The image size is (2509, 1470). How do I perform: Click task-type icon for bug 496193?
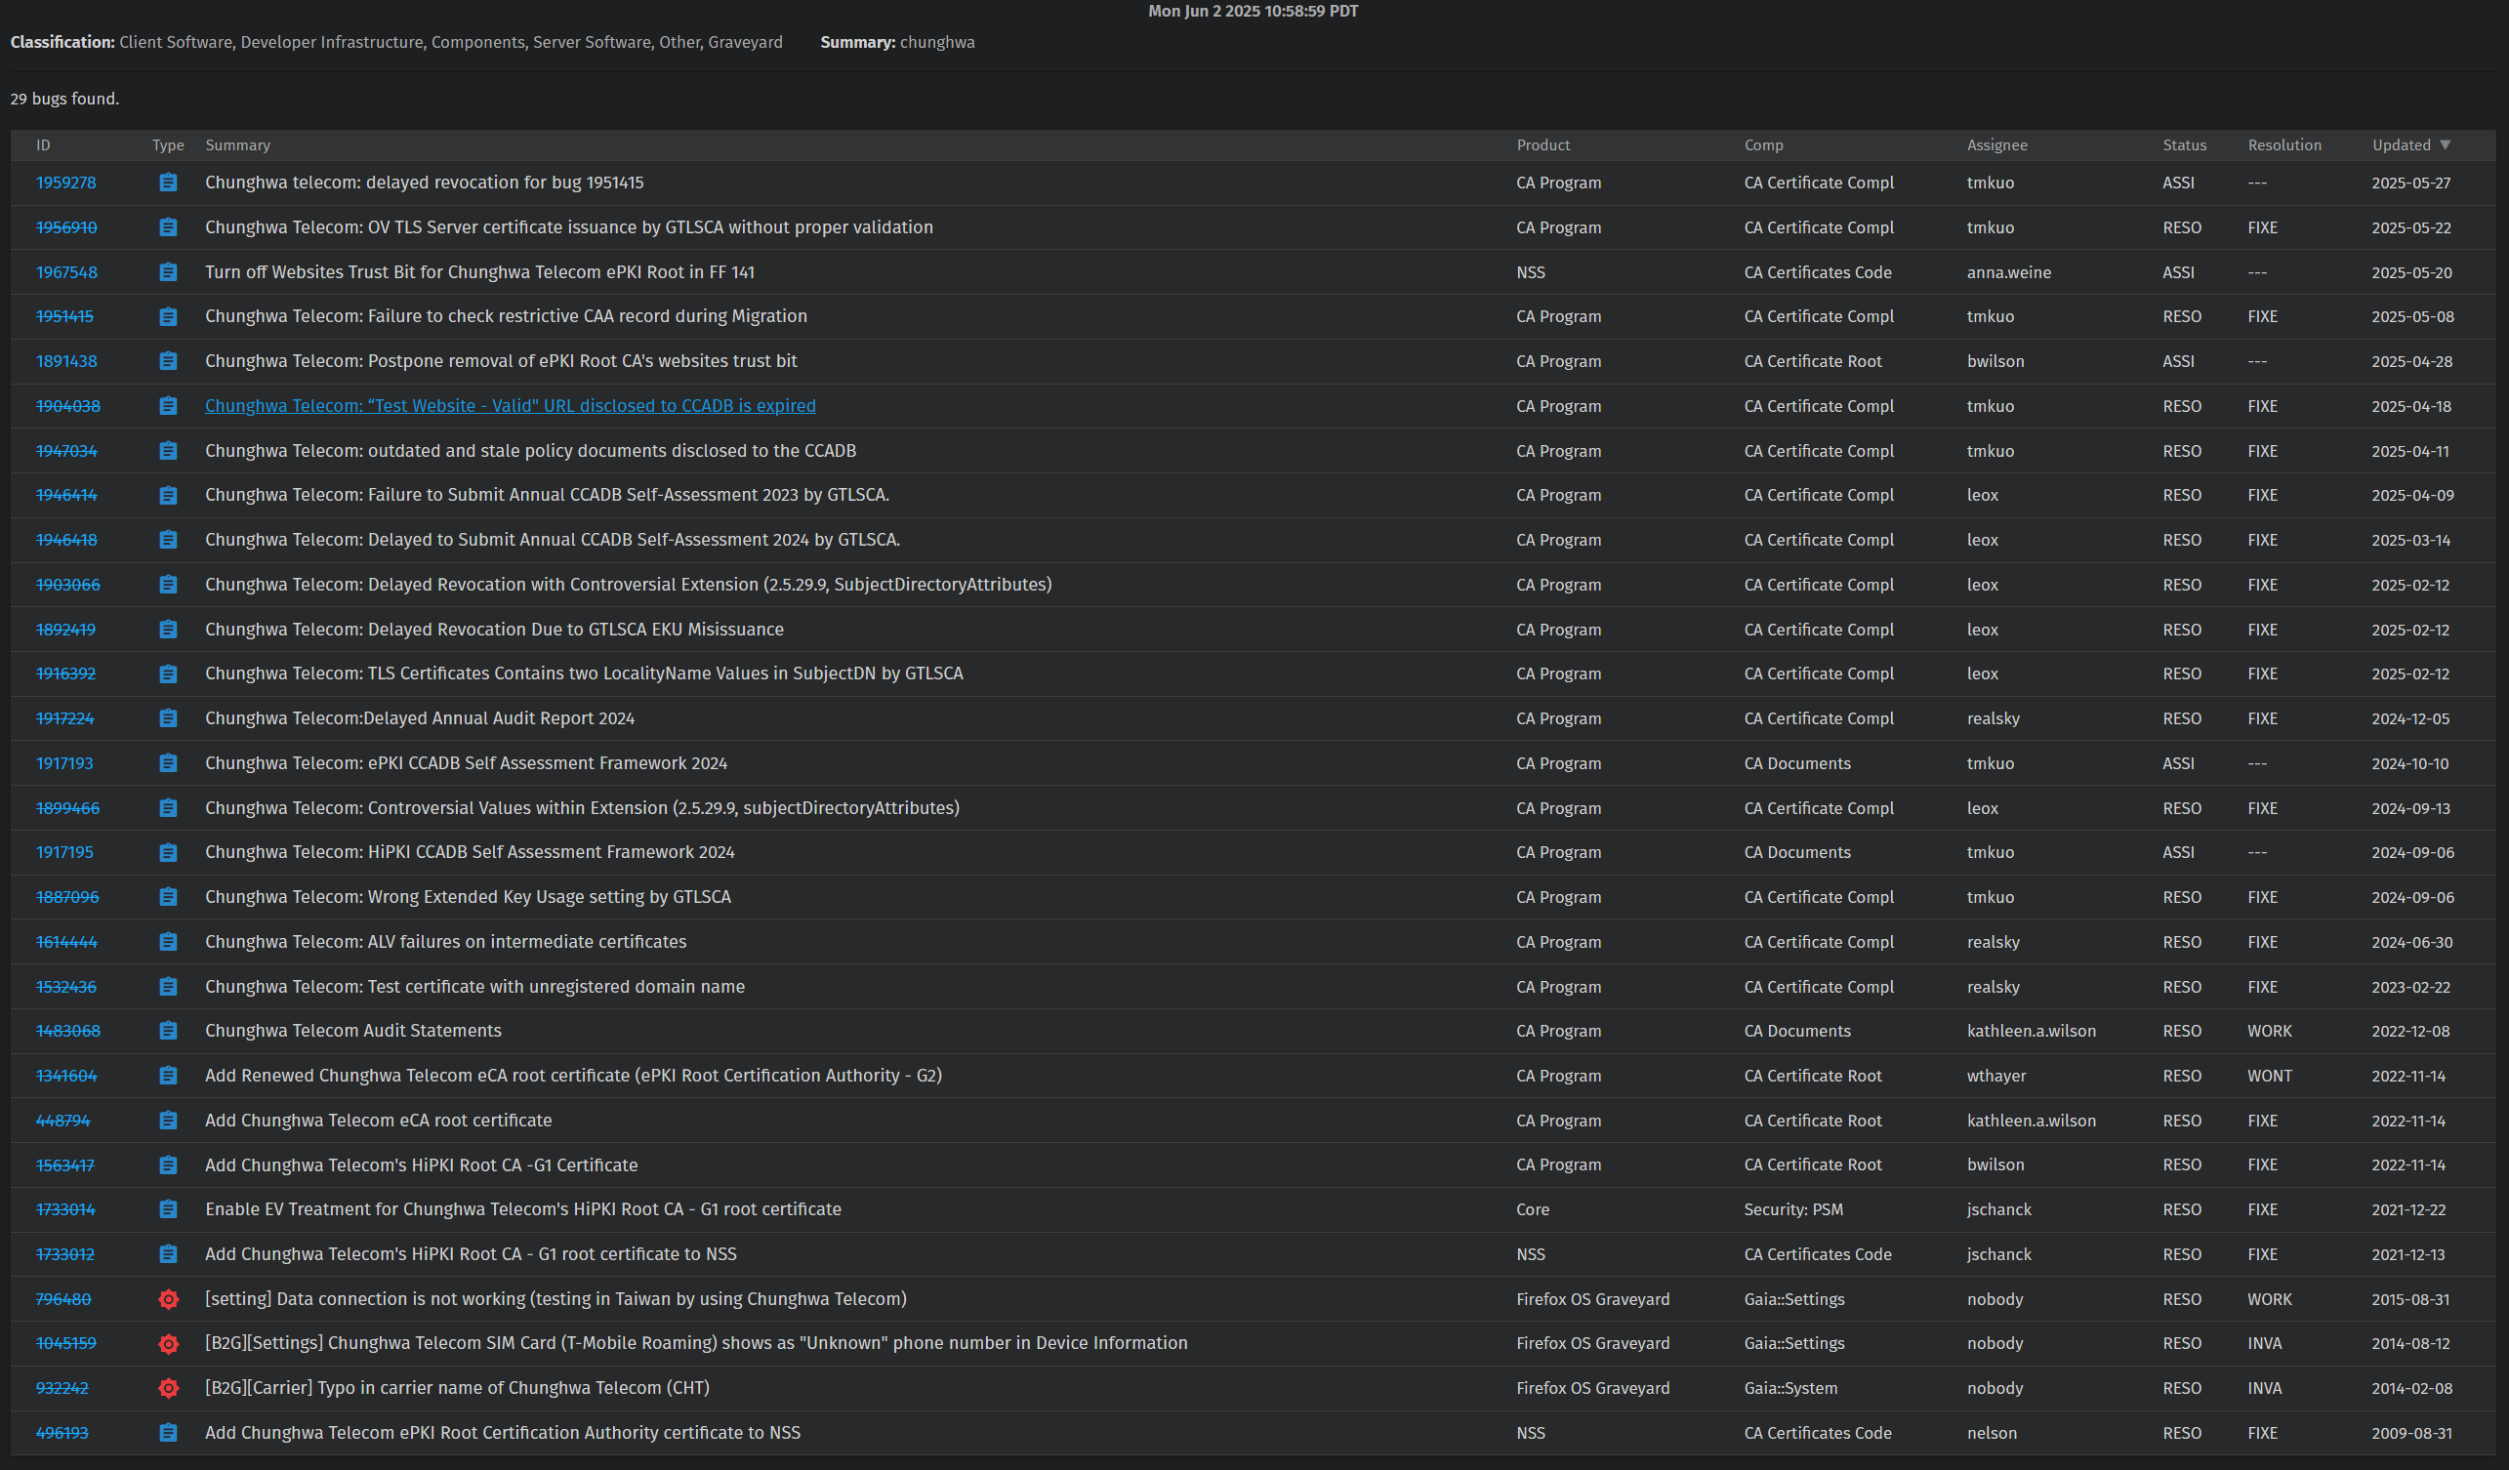[168, 1433]
